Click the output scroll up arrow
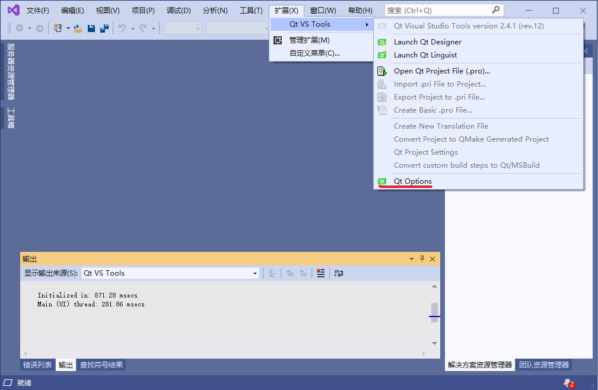598x390 pixels. click(x=434, y=286)
